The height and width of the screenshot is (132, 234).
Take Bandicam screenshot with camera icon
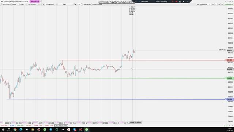[x=180, y=1]
